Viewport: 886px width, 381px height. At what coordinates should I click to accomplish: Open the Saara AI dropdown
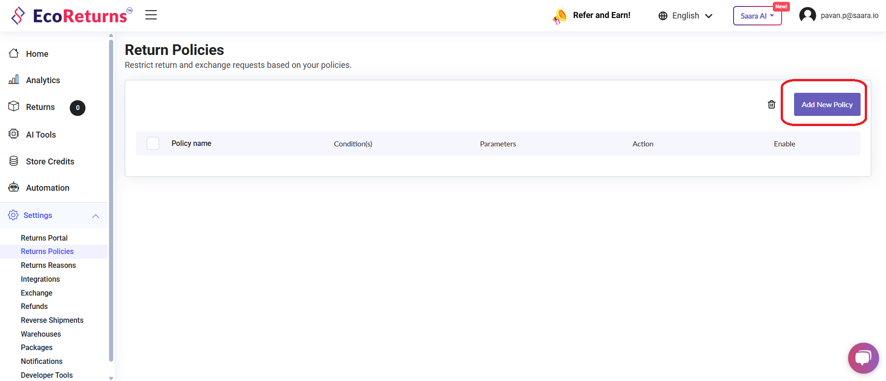(757, 16)
